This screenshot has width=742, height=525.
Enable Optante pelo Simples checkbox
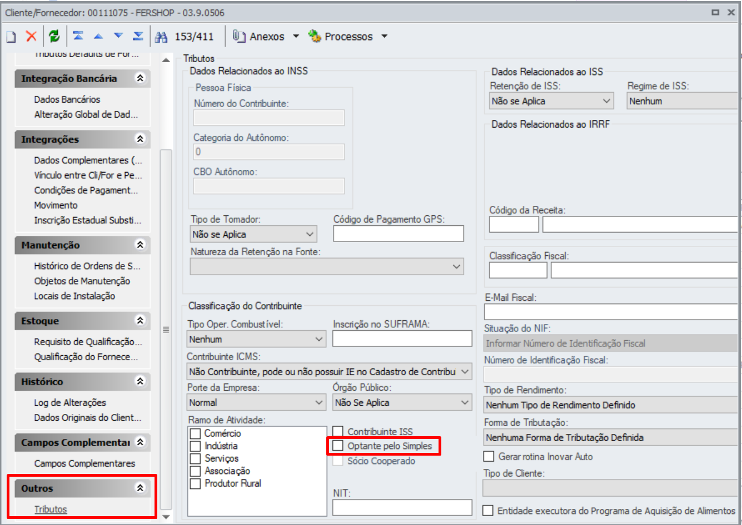click(338, 446)
